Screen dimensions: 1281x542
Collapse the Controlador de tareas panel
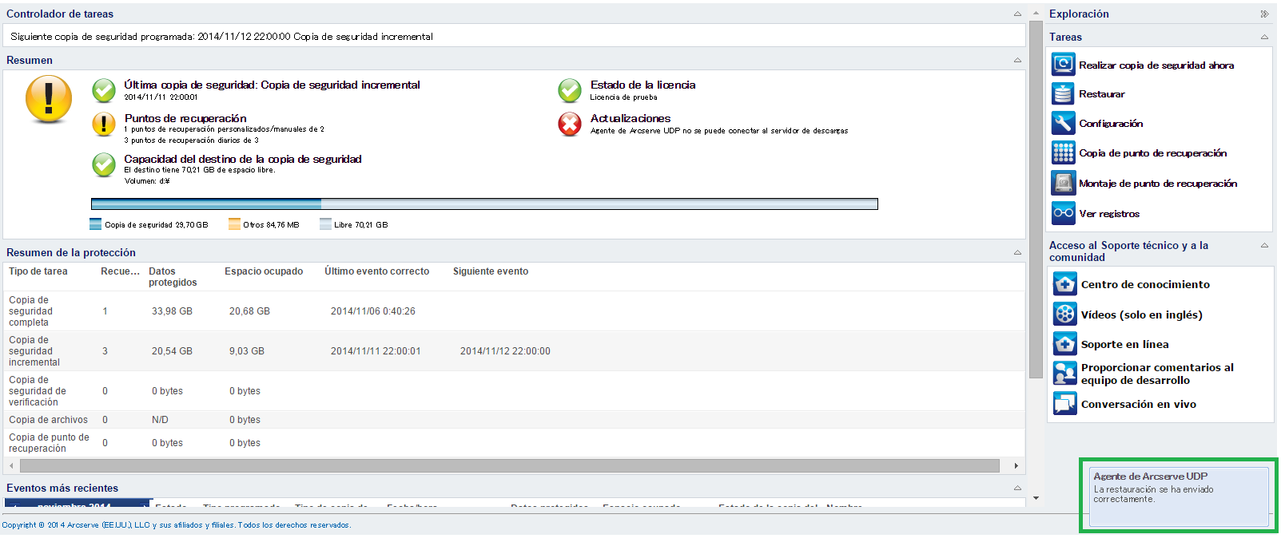point(1017,14)
